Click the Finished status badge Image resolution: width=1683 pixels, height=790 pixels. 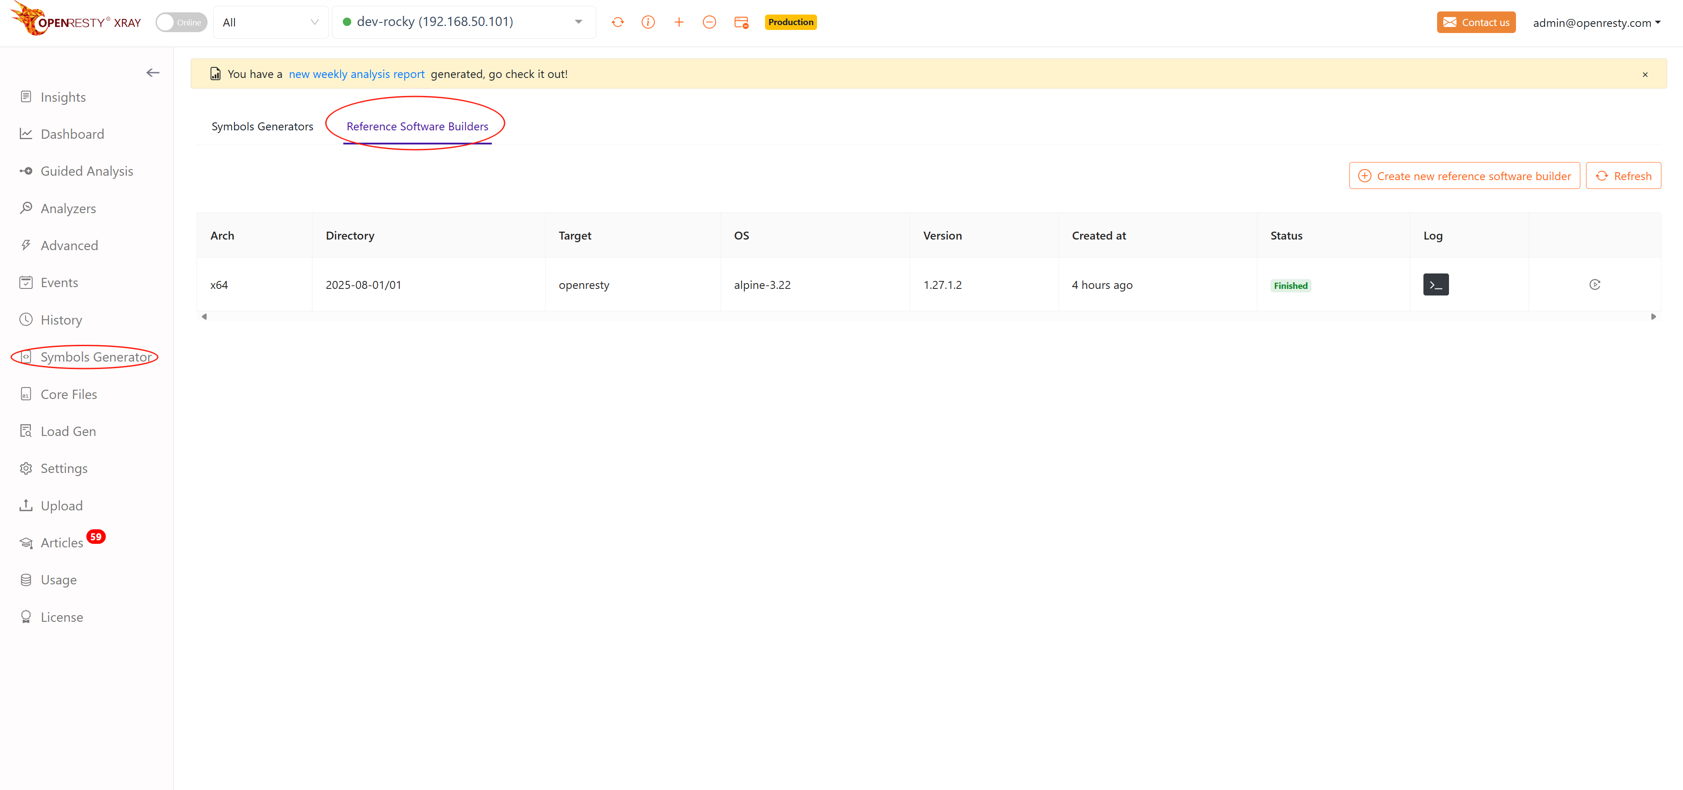tap(1290, 285)
